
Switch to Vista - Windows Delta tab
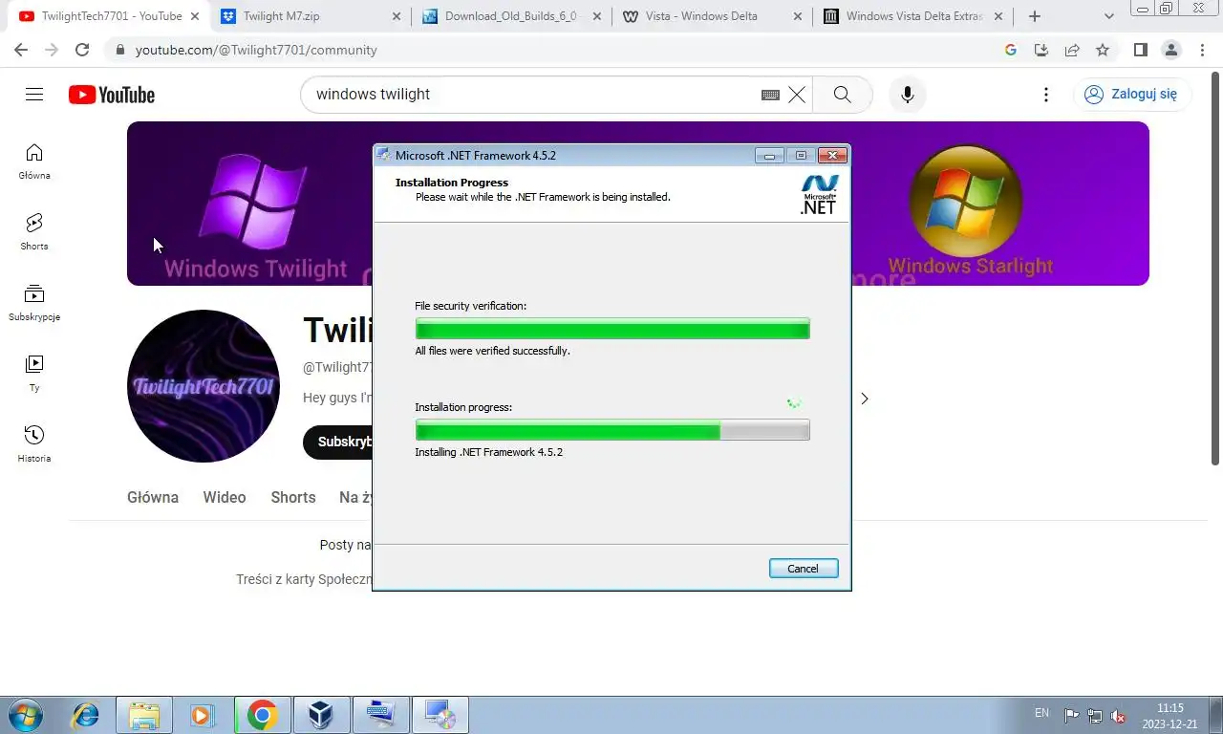[x=712, y=16]
